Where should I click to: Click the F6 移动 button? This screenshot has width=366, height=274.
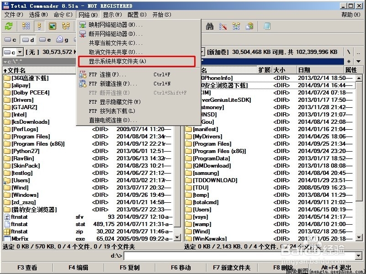click(180, 268)
